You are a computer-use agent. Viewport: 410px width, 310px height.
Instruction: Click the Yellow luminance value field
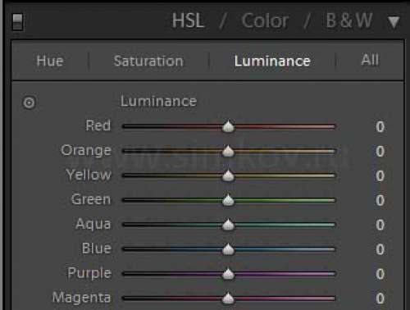[380, 176]
